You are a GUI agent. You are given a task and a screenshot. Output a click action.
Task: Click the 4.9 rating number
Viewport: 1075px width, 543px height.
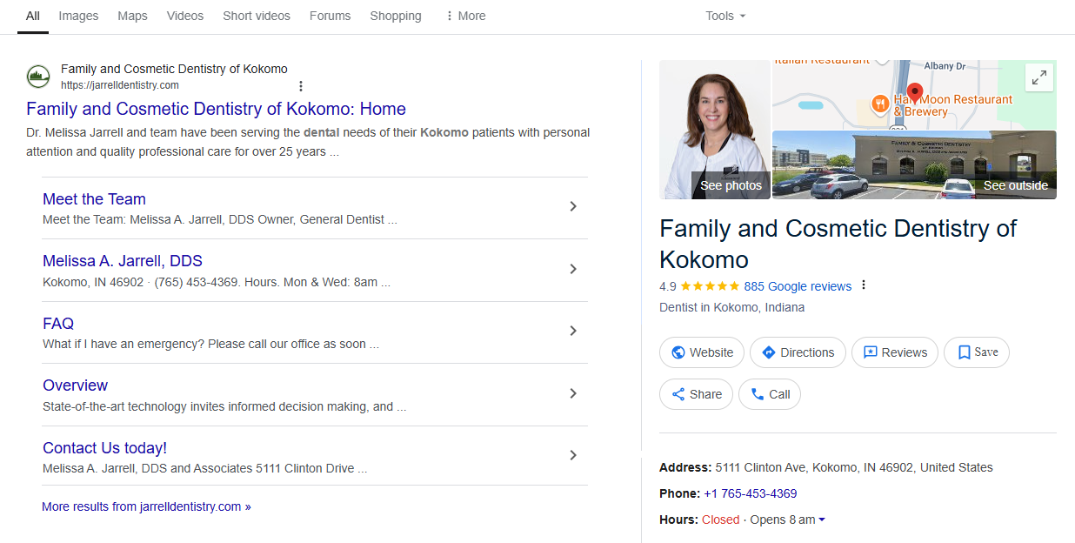click(x=668, y=286)
